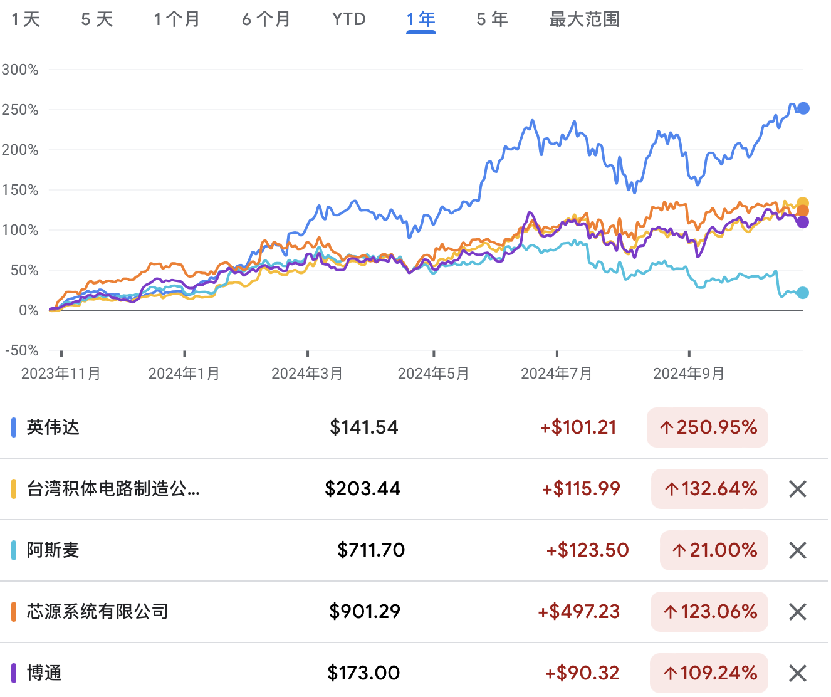Remove 博通 from the comparison list

[797, 673]
